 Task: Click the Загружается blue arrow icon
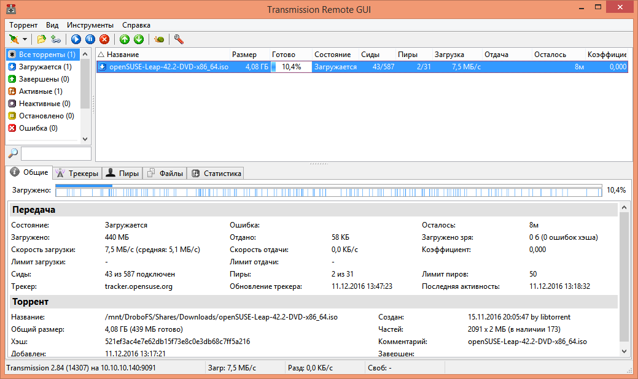(x=12, y=67)
